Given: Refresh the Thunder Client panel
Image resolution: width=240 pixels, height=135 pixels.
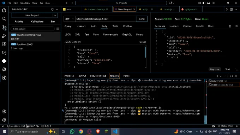Looking at the screenshot, I should click(52, 9).
